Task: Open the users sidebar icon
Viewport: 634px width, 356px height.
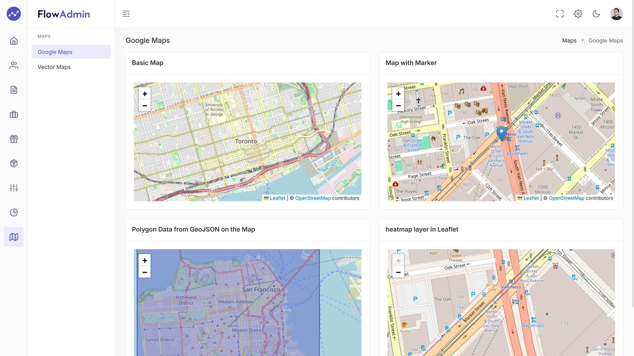Action: pyautogui.click(x=14, y=65)
